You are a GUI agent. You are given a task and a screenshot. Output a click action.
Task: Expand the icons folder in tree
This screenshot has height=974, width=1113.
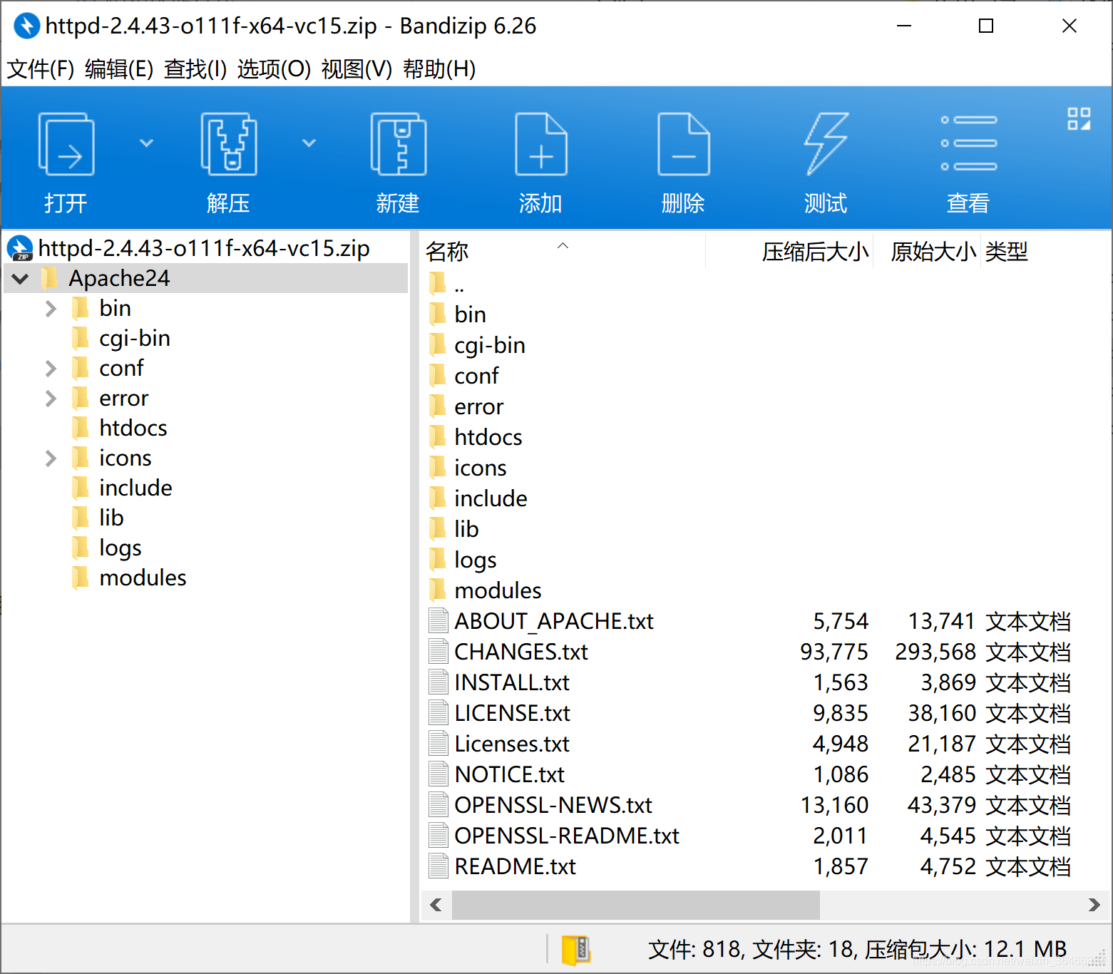pyautogui.click(x=51, y=458)
